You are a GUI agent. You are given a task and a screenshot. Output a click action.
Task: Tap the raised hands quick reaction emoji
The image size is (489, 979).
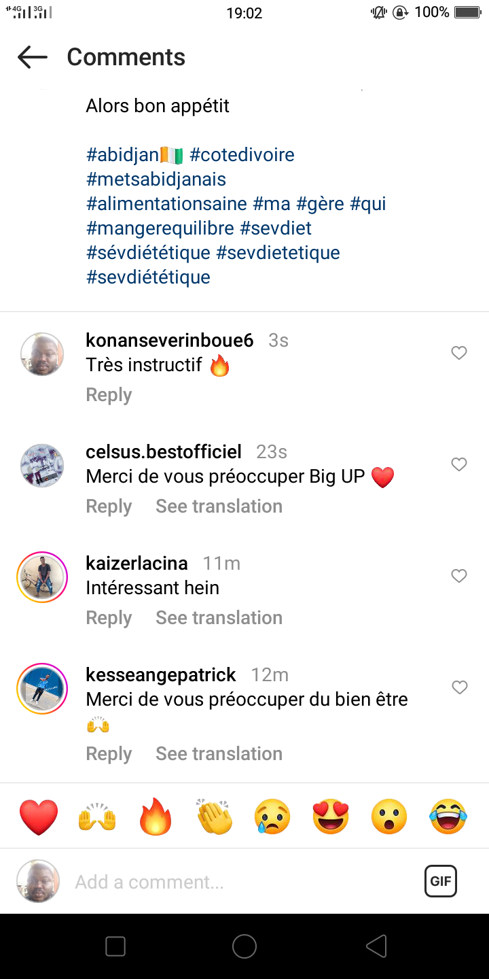click(x=97, y=817)
